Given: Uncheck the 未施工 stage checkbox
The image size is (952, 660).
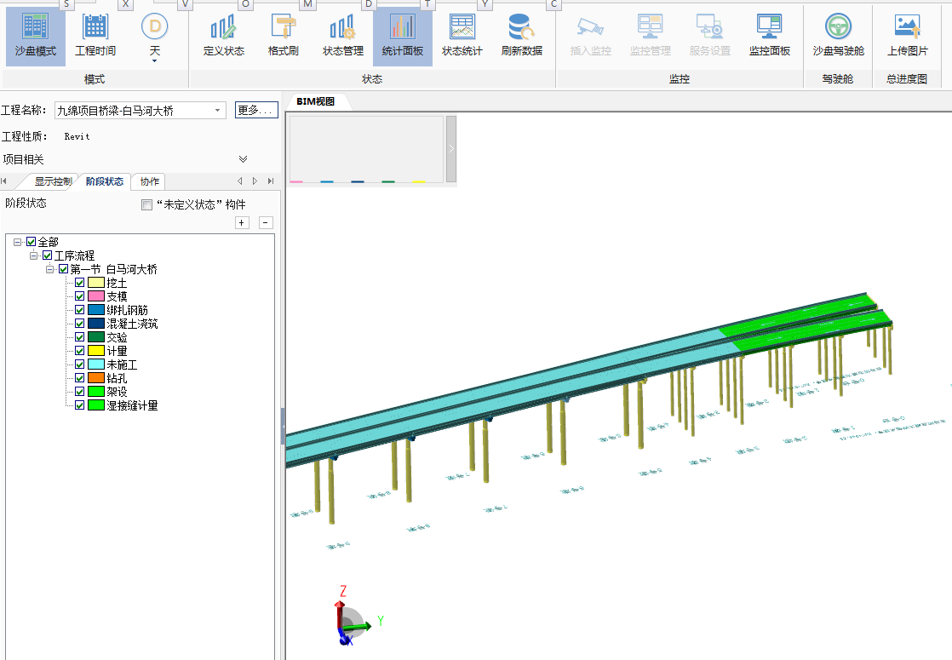Looking at the screenshot, I should point(79,364).
